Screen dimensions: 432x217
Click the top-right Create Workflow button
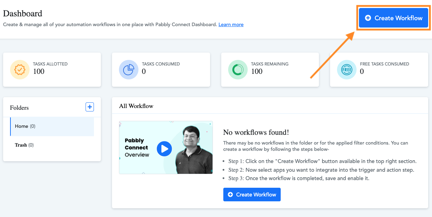[393, 18]
